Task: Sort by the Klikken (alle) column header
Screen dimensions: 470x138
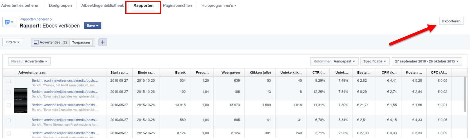Action: click(x=260, y=73)
